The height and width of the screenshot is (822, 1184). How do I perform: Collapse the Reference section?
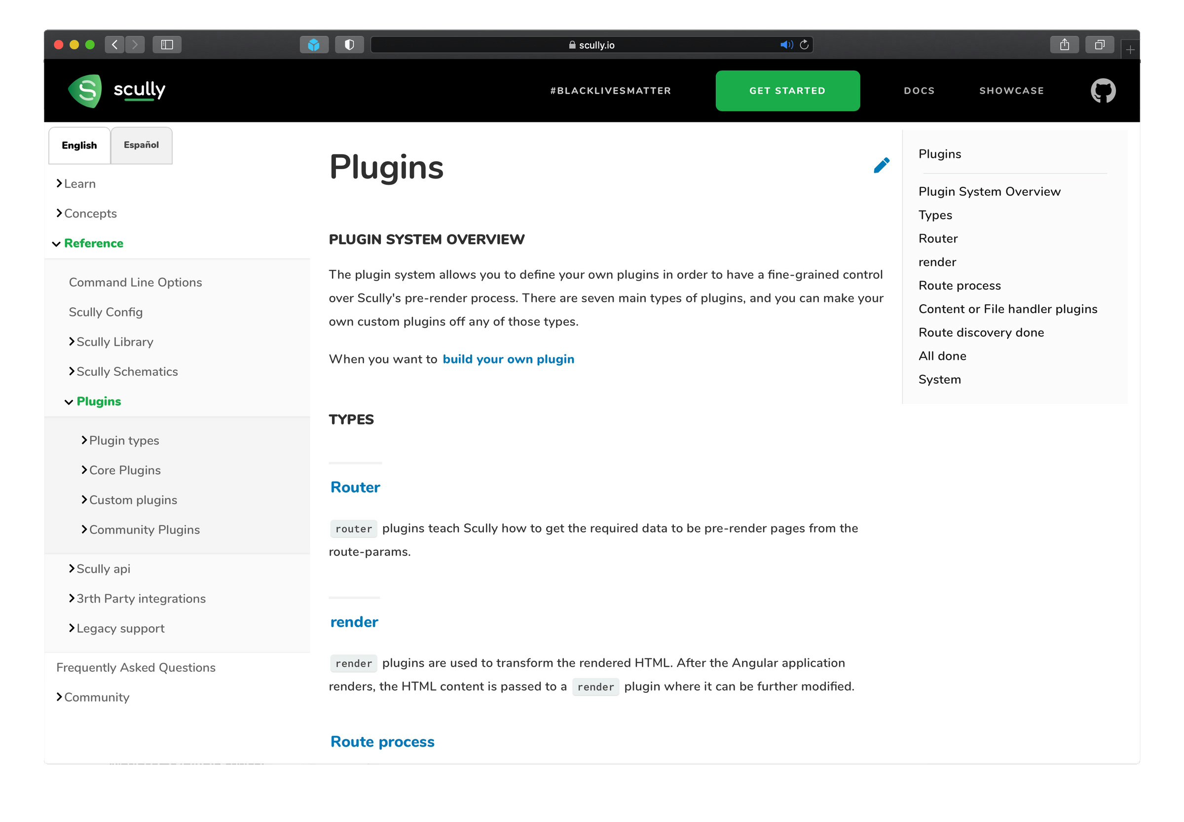(x=93, y=243)
